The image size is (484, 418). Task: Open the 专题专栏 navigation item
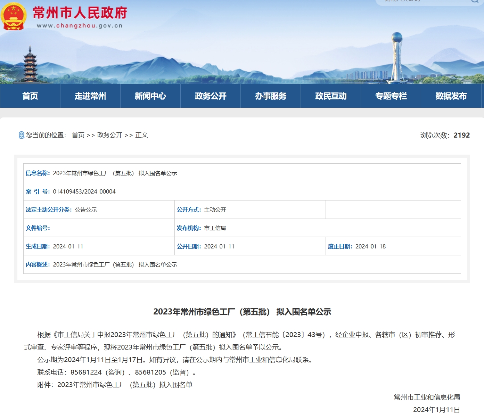391,96
